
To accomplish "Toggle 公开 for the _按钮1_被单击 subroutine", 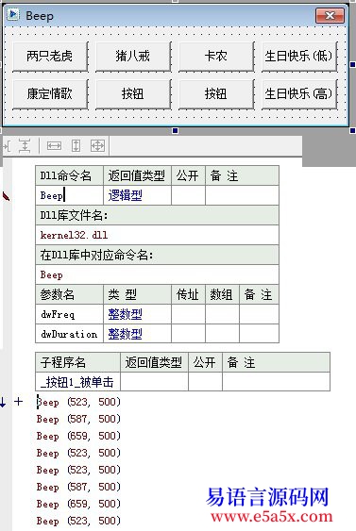I will [205, 382].
